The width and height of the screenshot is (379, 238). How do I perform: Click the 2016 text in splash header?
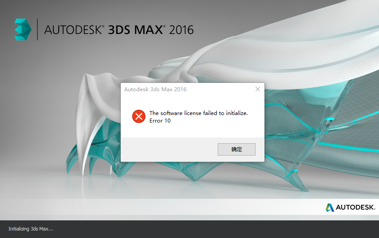pyautogui.click(x=181, y=30)
